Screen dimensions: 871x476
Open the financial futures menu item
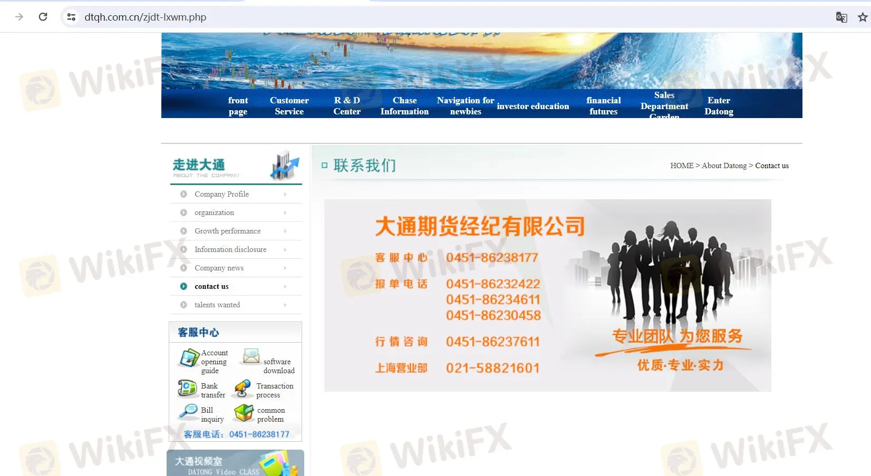coord(603,106)
